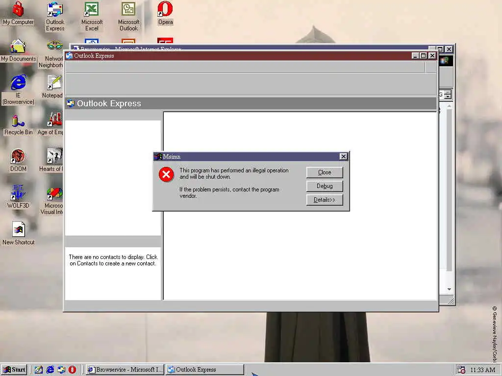Select the Notepad desktop shortcut
Screen dimensions: 502x376
pyautogui.click(x=53, y=87)
